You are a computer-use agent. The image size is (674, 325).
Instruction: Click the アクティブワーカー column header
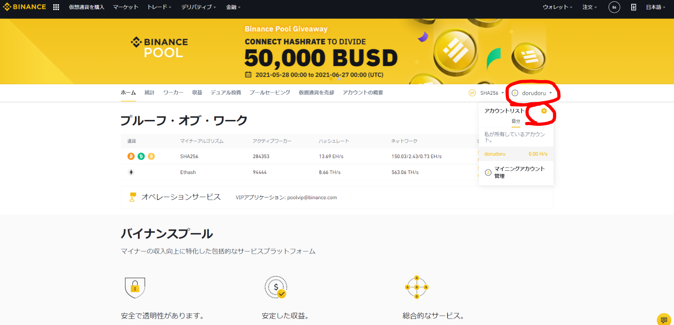pos(272,141)
